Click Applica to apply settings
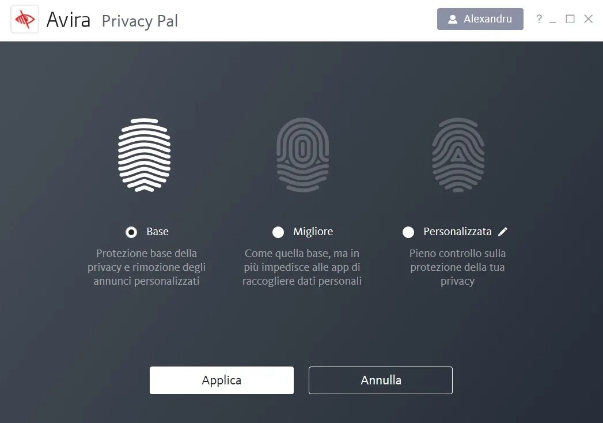 [x=222, y=380]
